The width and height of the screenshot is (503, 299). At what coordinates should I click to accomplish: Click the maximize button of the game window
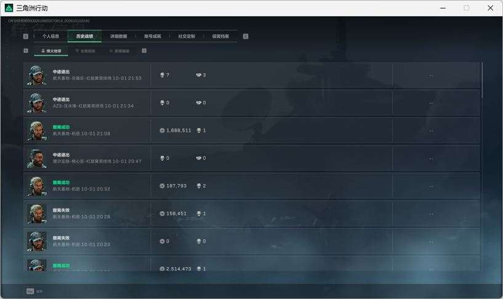467,8
